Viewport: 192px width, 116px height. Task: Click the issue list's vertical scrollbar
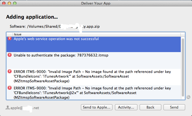pos(183,66)
